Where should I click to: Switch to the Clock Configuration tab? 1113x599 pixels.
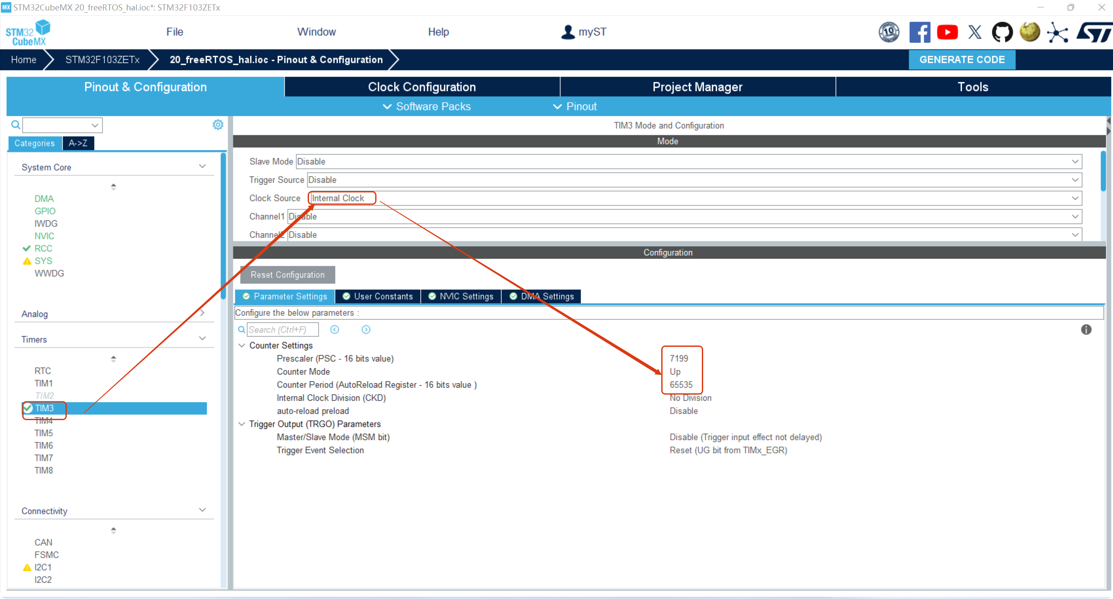pos(422,87)
